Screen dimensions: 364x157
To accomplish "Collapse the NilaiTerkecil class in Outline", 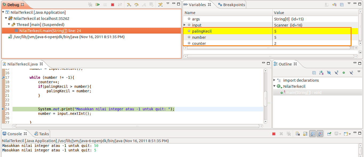I will pos(275,86).
